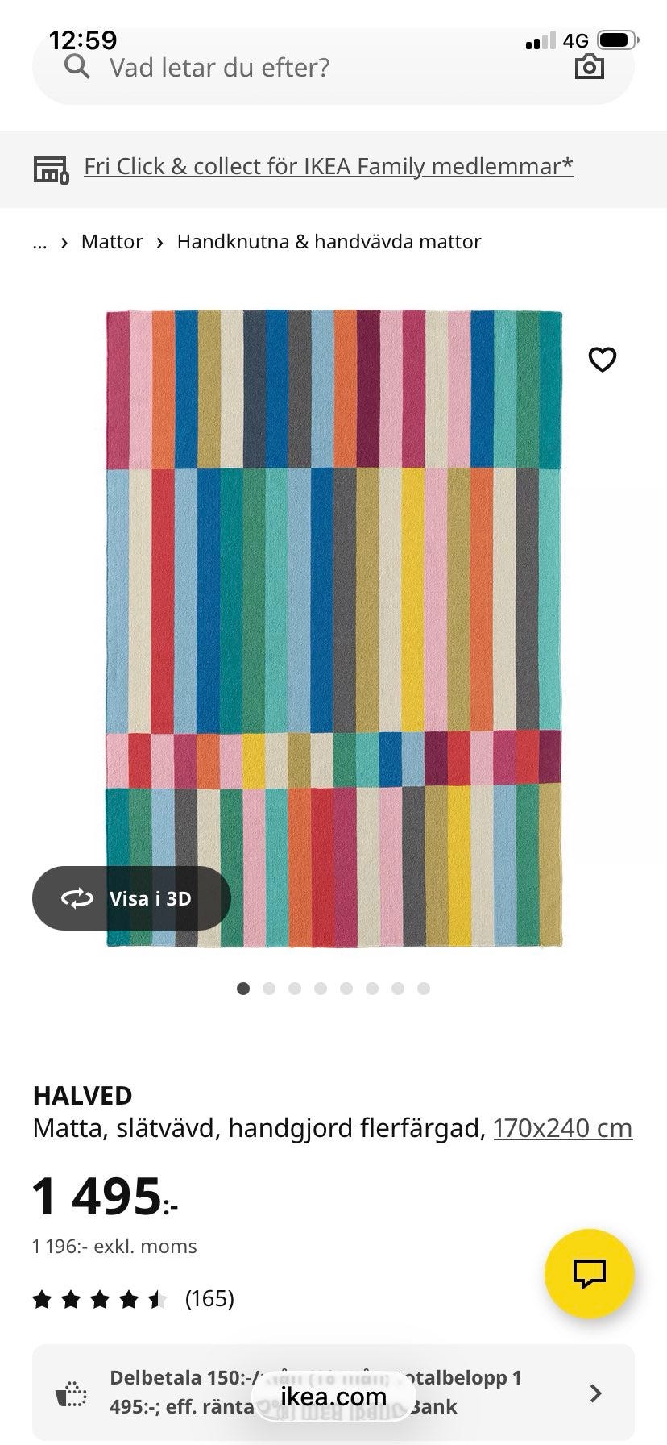Expand collapsed breadcrumb ellipsis
The width and height of the screenshot is (667, 1445).
click(40, 242)
